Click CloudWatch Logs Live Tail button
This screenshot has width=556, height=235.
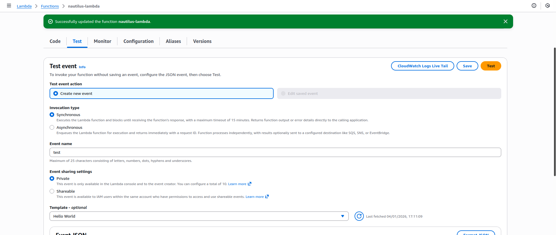tap(423, 66)
